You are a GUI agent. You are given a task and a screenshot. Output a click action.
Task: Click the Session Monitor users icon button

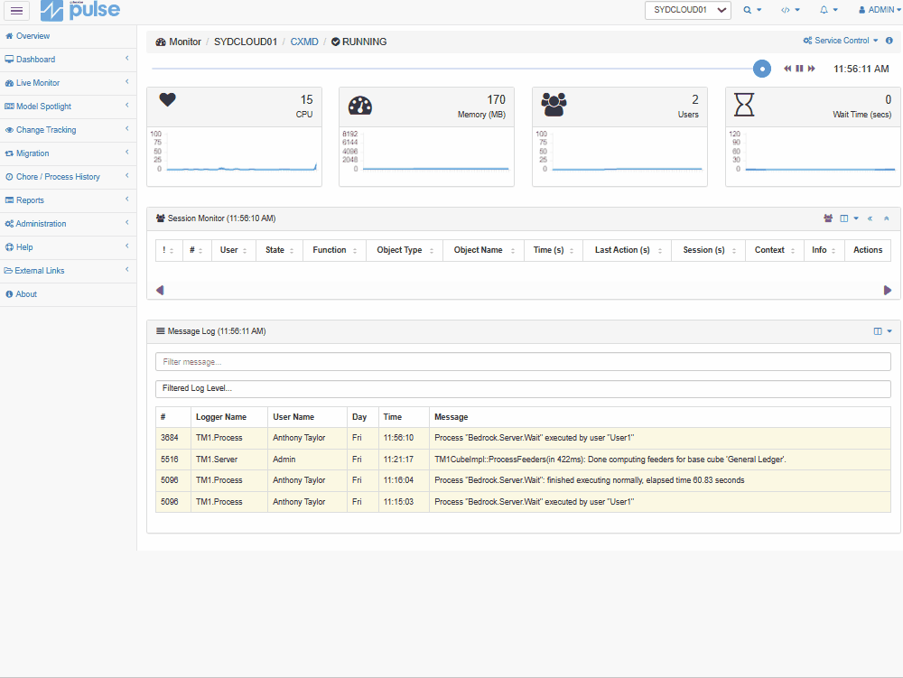coord(828,218)
